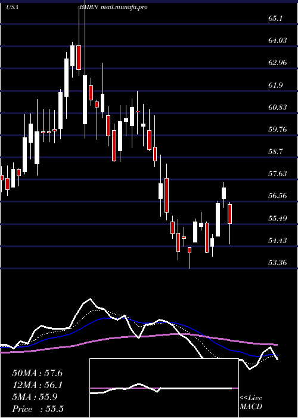Click the BMRN mail.munafa.pro title text
298x418 pixels.
click(x=113, y=7)
